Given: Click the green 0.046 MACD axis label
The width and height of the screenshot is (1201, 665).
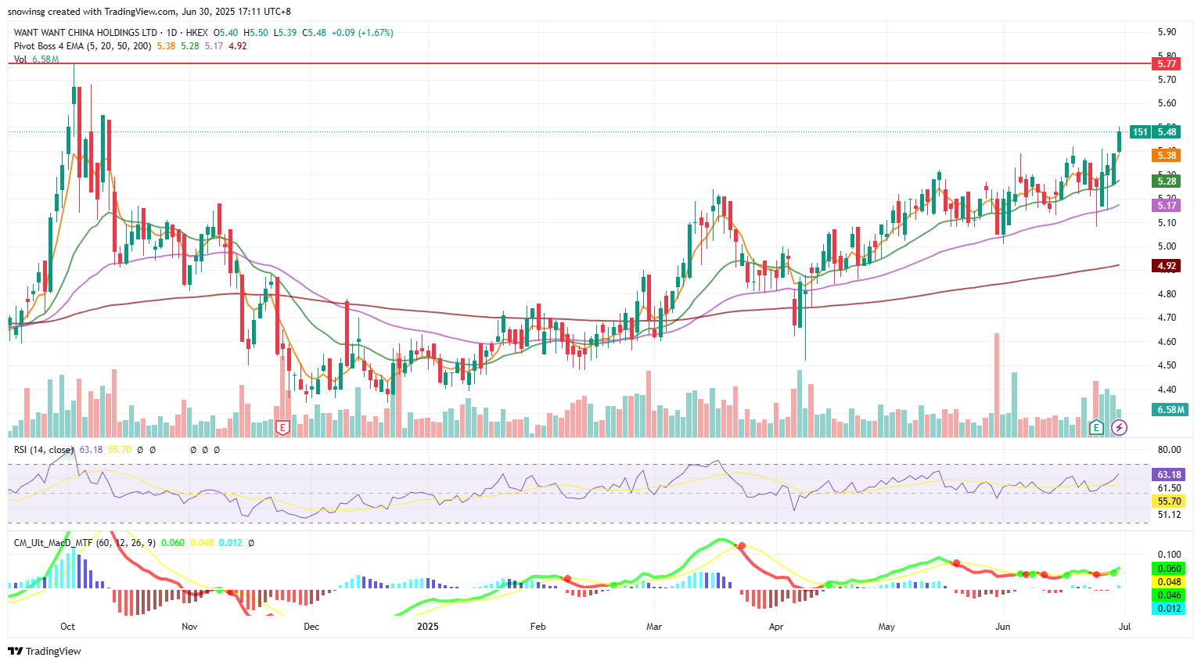Looking at the screenshot, I should tap(1169, 595).
